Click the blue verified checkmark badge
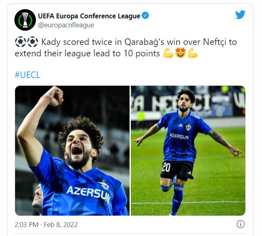The width and height of the screenshot is (262, 236). tap(145, 16)
